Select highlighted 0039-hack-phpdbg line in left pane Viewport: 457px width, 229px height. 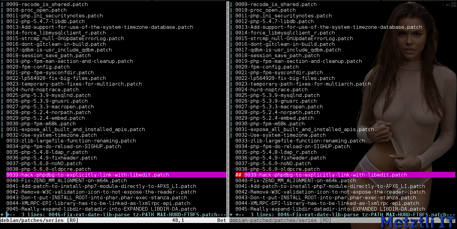117,175
